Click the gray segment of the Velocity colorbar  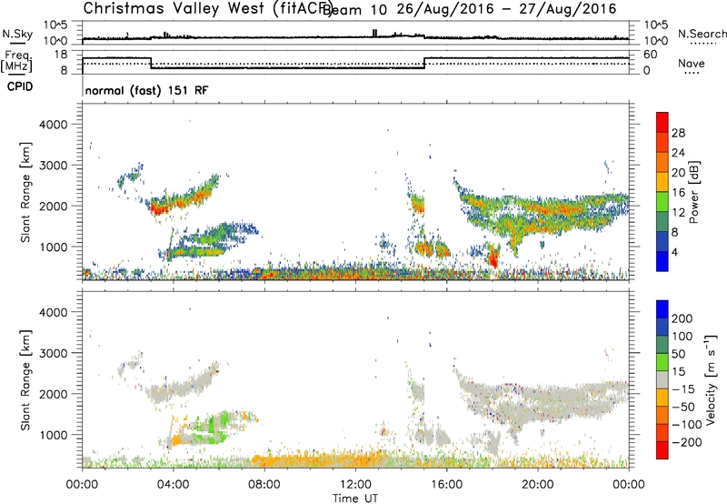[x=662, y=380]
